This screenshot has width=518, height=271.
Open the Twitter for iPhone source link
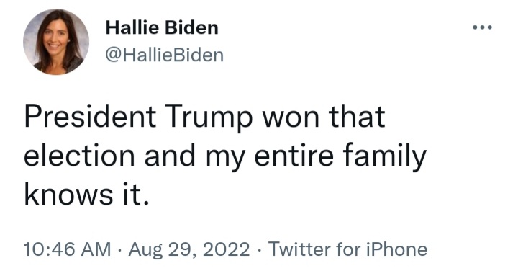pos(348,249)
